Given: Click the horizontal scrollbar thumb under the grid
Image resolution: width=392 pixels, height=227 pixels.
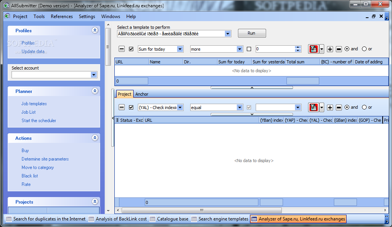Looking at the screenshot, I should pyautogui.click(x=201, y=210).
